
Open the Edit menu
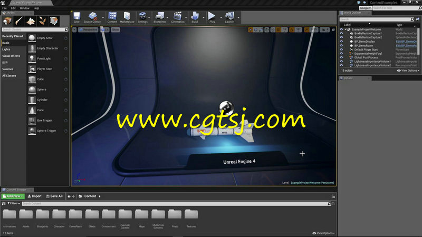click(13, 8)
